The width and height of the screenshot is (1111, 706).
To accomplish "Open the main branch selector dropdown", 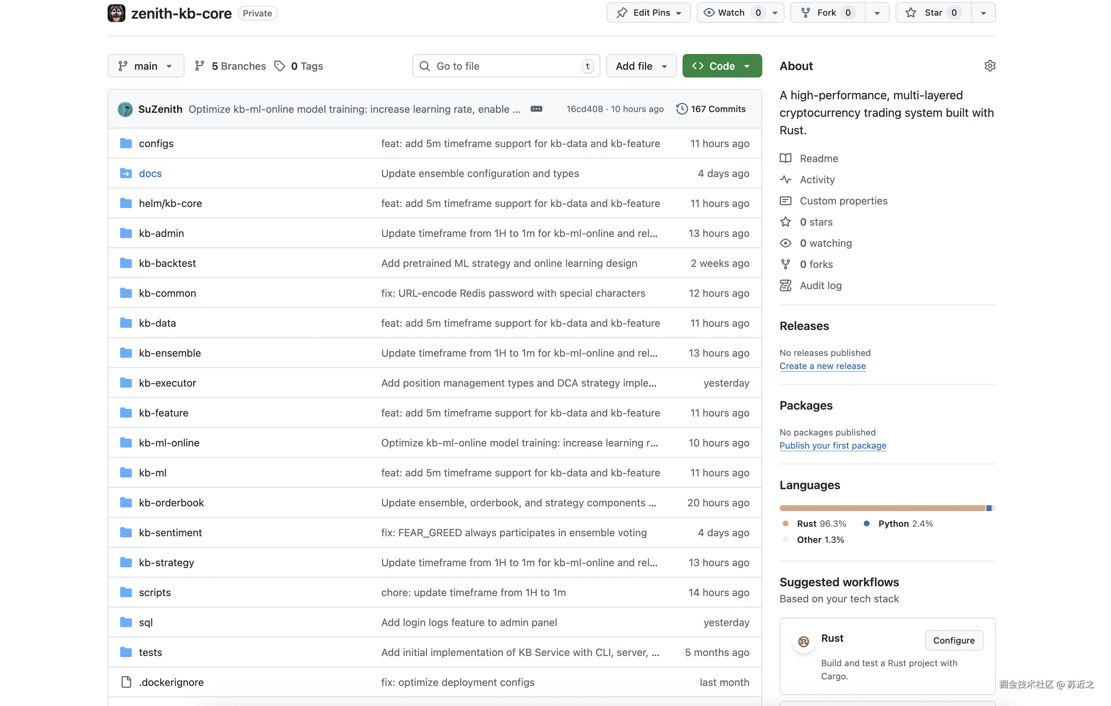I will [x=145, y=66].
